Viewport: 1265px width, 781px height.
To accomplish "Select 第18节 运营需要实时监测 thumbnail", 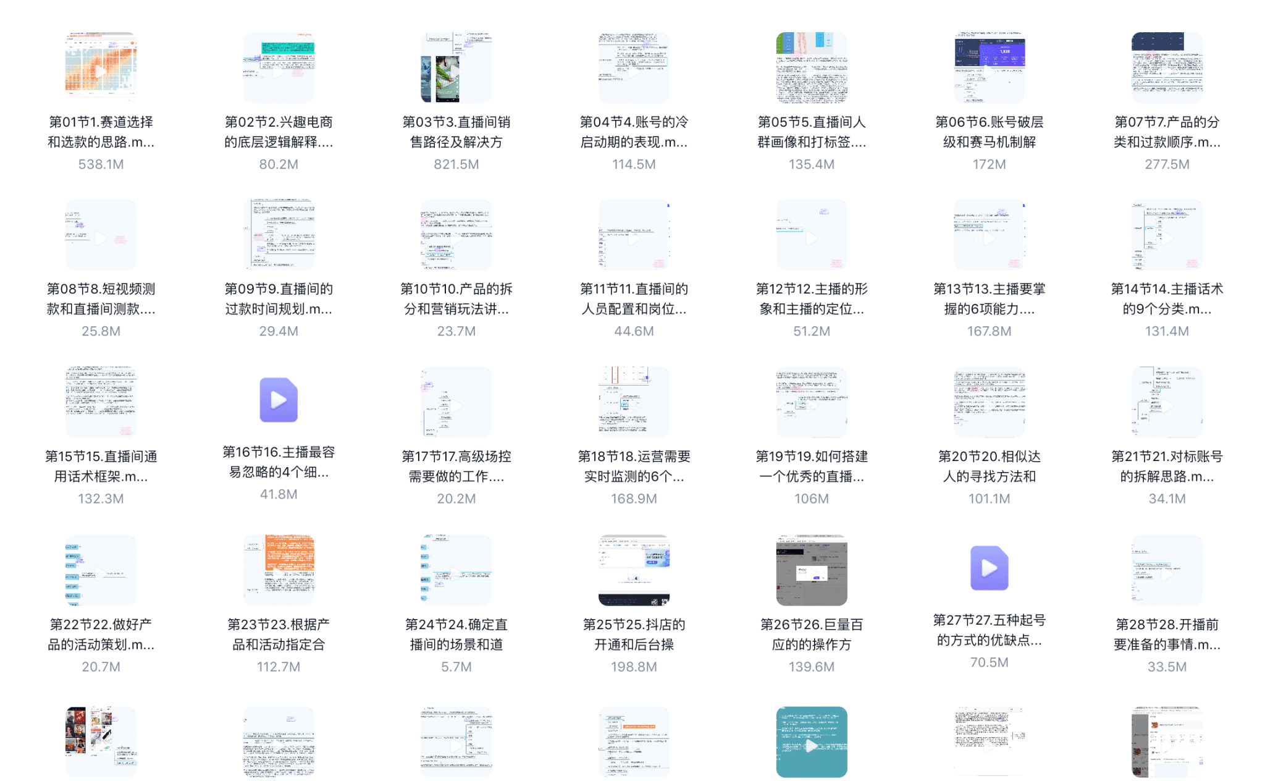I will [x=634, y=402].
